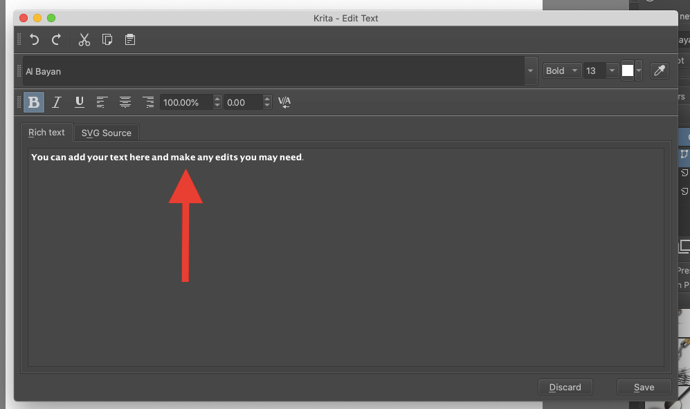Expand the text color dropdown arrow
The image size is (690, 409).
click(639, 70)
